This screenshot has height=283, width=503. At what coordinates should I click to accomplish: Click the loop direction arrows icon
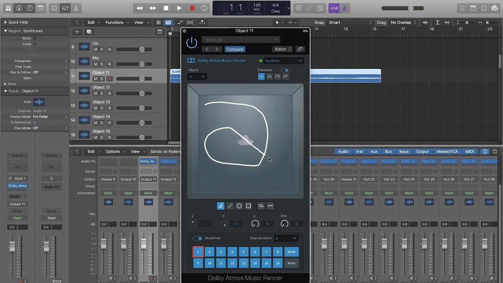point(261,206)
